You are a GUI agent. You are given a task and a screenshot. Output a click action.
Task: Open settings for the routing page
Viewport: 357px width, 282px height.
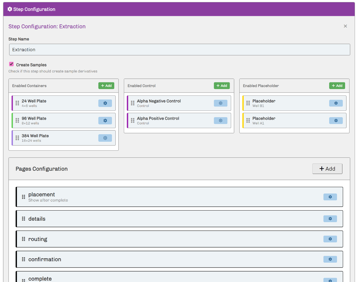tap(330, 239)
